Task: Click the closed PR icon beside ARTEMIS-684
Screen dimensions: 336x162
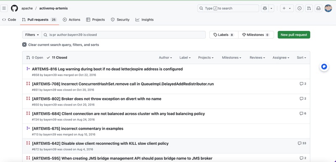Action: (28, 113)
